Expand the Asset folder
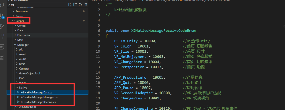The width and height of the screenshot is (285, 110). [47, 54]
